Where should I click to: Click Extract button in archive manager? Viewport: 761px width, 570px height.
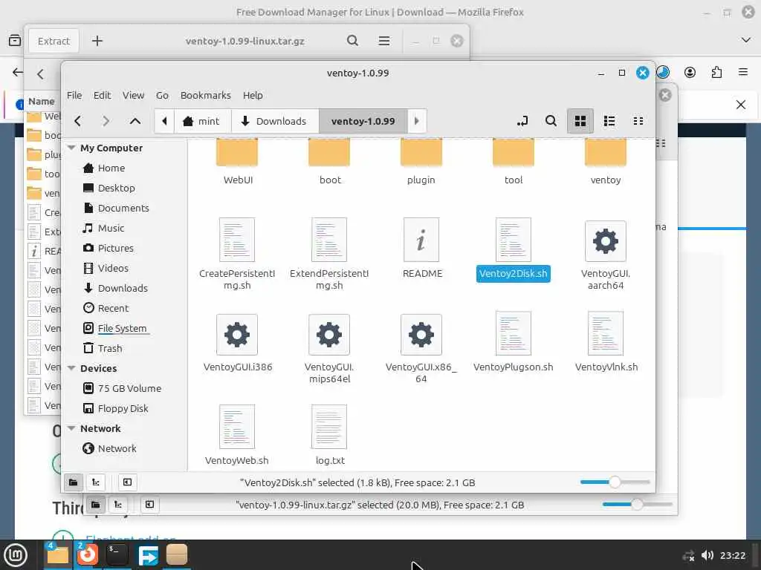coord(54,42)
